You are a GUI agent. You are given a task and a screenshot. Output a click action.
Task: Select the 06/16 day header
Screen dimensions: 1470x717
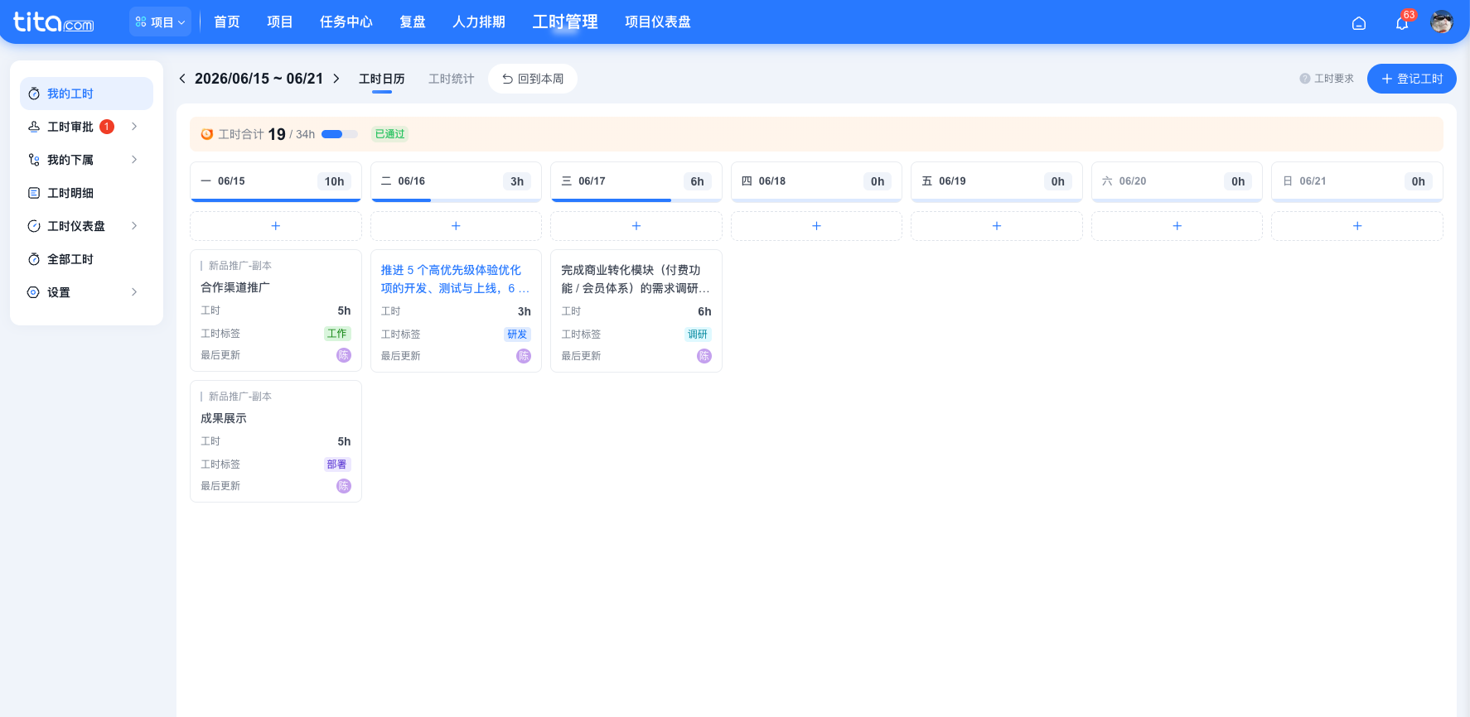(x=456, y=181)
